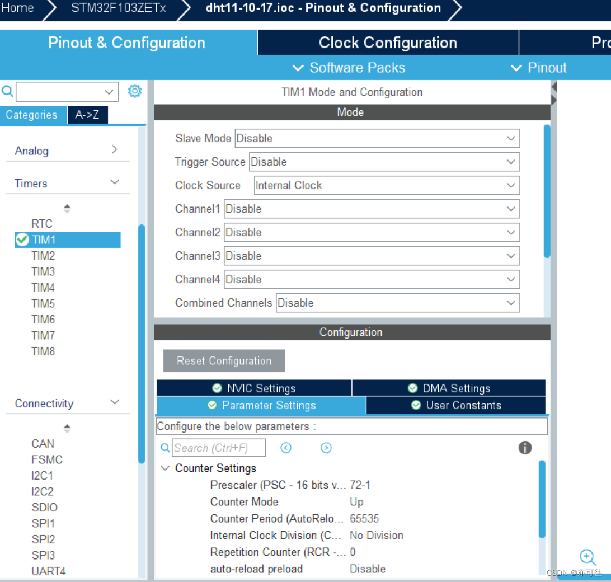Select SDIO under Connectivity
Image resolution: width=611 pixels, height=582 pixels.
[x=44, y=508]
